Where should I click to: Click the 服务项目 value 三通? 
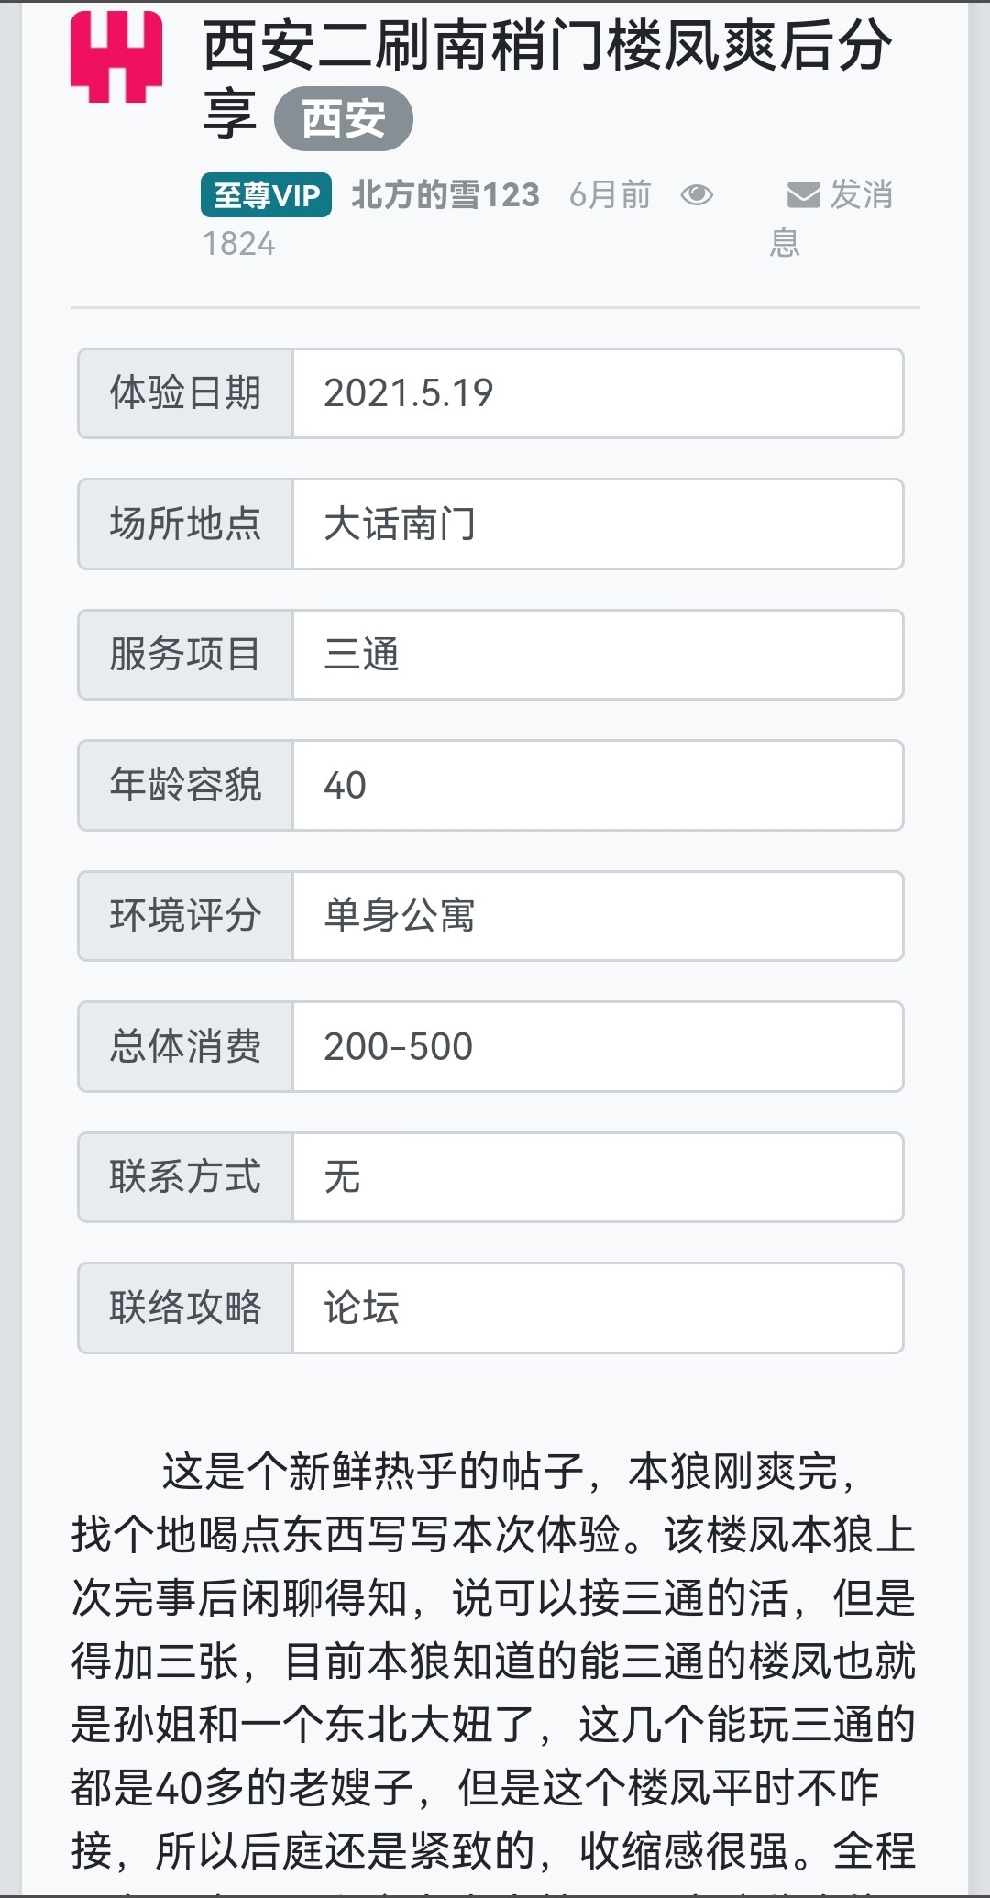[x=363, y=655]
